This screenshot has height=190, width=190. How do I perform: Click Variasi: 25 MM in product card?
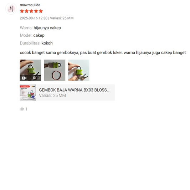pos(52,96)
